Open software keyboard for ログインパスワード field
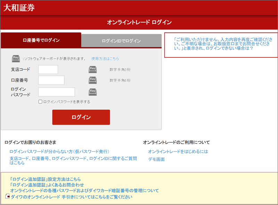This screenshot has width=278, height=205. [93, 92]
